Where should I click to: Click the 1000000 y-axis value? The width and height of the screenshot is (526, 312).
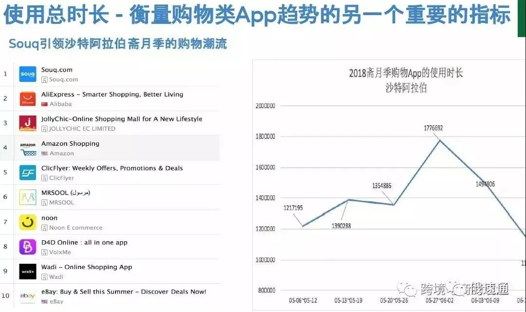265,260
